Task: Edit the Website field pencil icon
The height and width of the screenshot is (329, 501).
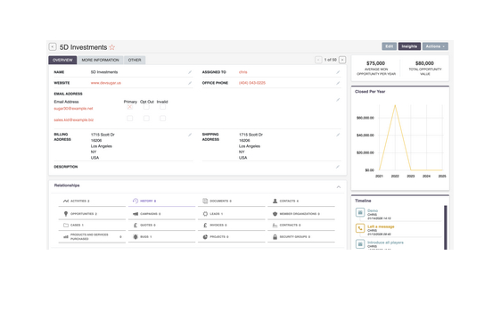Action: point(190,83)
